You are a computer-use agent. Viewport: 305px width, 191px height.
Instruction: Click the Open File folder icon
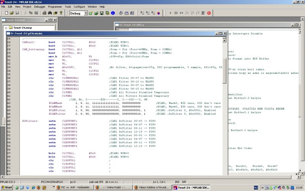coord(12,13)
